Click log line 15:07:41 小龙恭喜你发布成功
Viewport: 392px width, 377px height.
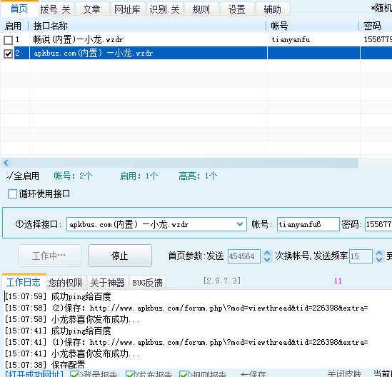point(72,353)
